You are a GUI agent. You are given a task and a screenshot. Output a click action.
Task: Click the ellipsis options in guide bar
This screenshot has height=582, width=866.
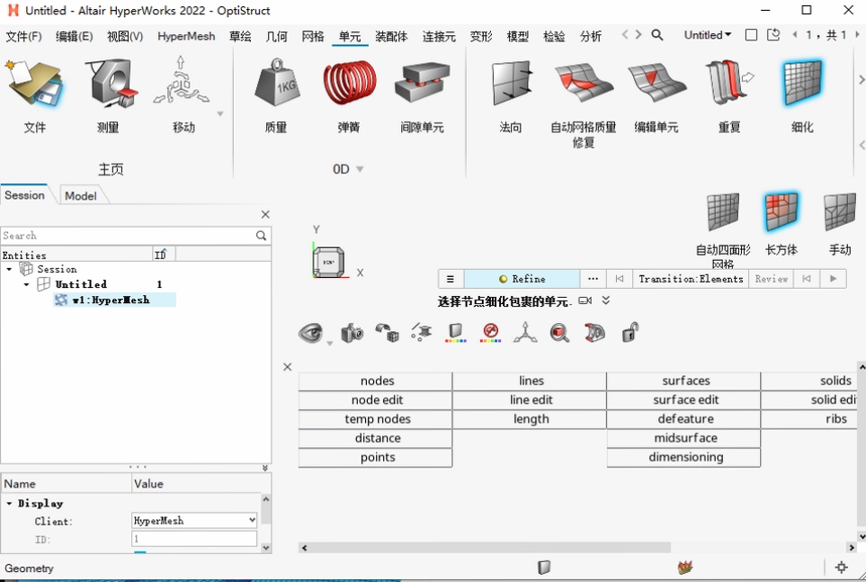593,279
